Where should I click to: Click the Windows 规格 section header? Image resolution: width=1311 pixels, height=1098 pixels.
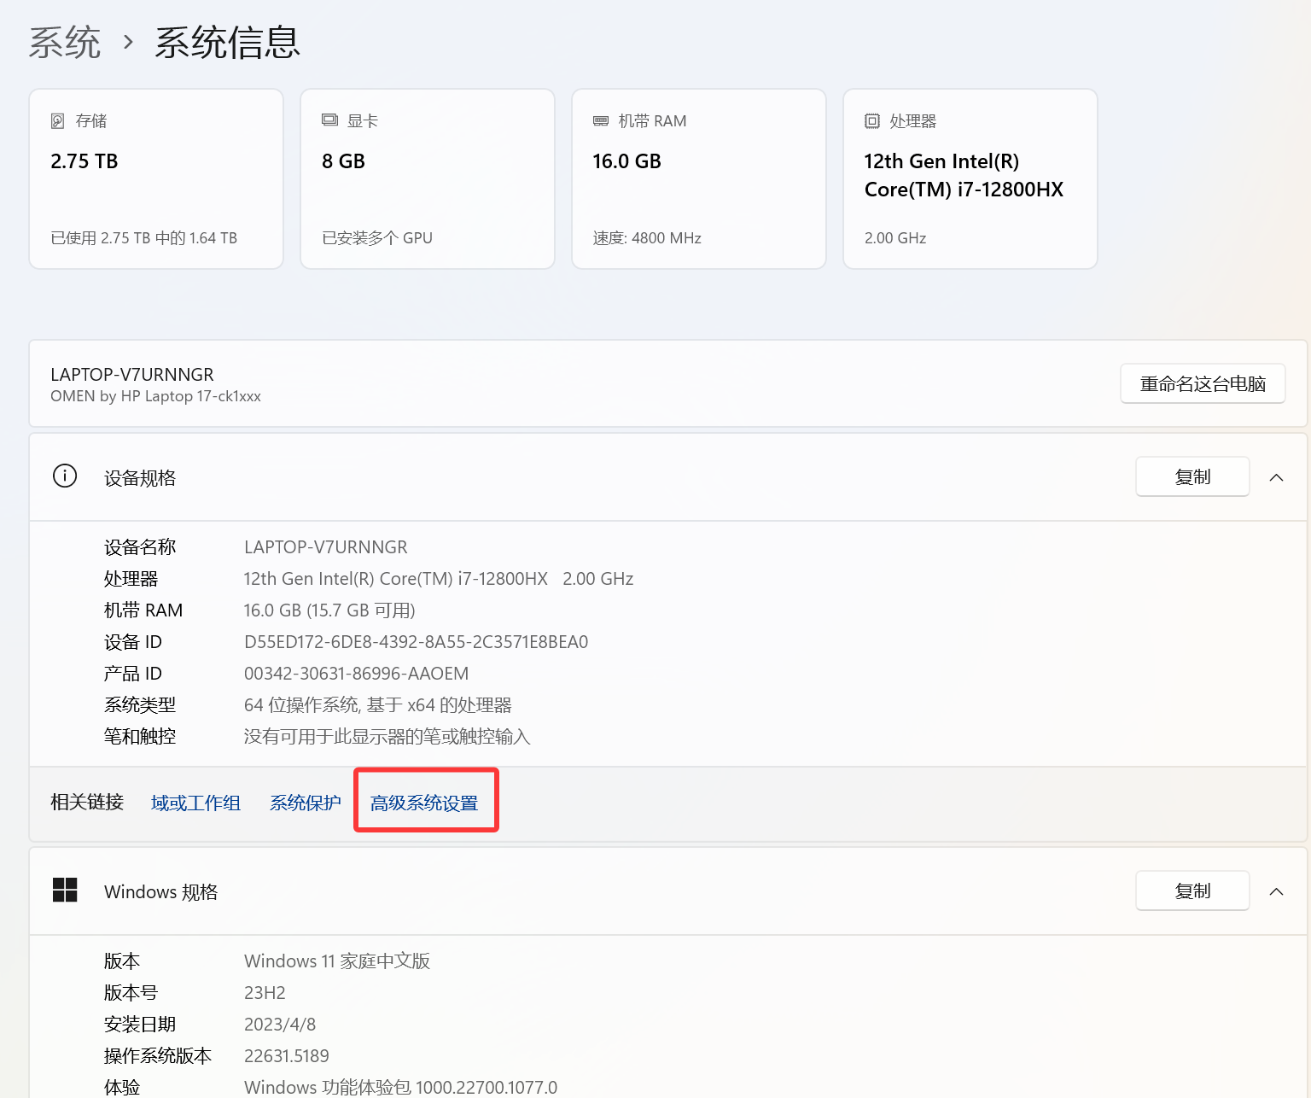tap(668, 891)
